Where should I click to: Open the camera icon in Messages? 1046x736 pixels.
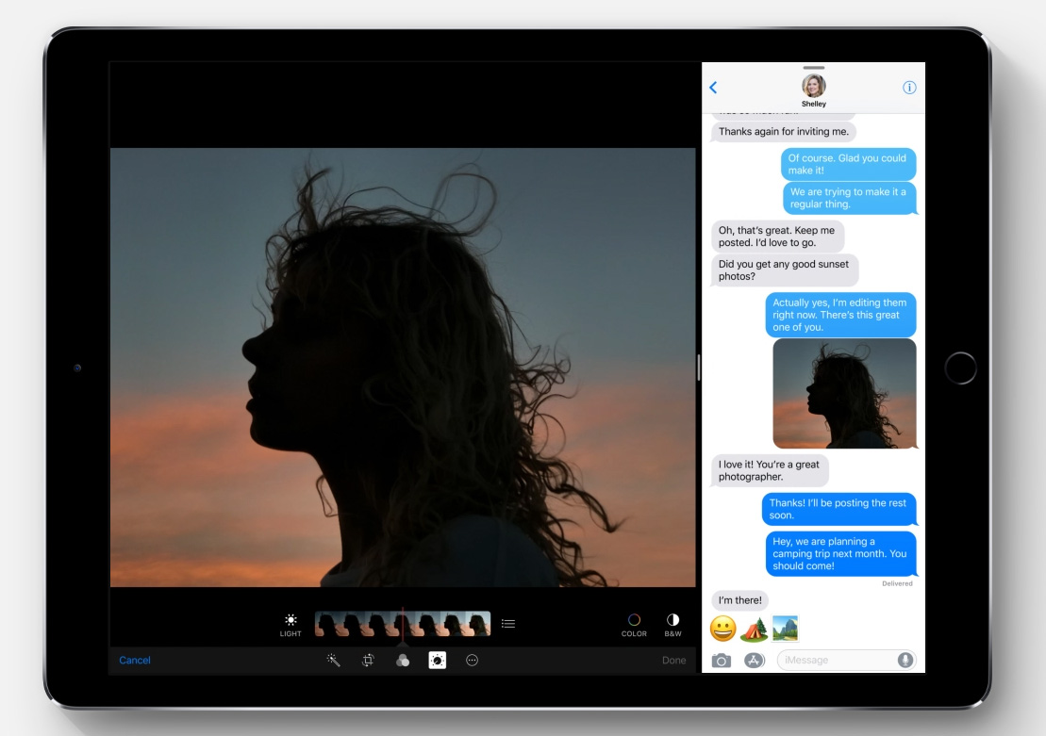pyautogui.click(x=722, y=660)
